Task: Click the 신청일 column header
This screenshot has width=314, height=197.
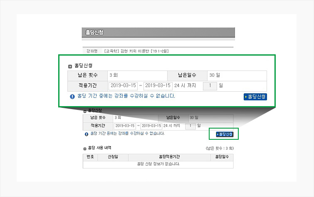Action: coord(113,157)
